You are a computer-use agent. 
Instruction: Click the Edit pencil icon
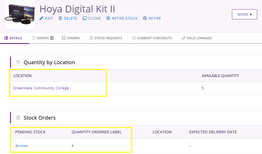pyautogui.click(x=41, y=18)
